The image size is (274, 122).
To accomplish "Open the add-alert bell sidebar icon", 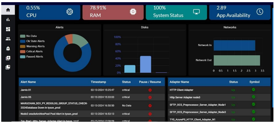I will (8, 49).
